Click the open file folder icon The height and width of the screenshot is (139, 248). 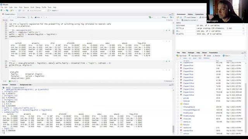(x=11, y=10)
